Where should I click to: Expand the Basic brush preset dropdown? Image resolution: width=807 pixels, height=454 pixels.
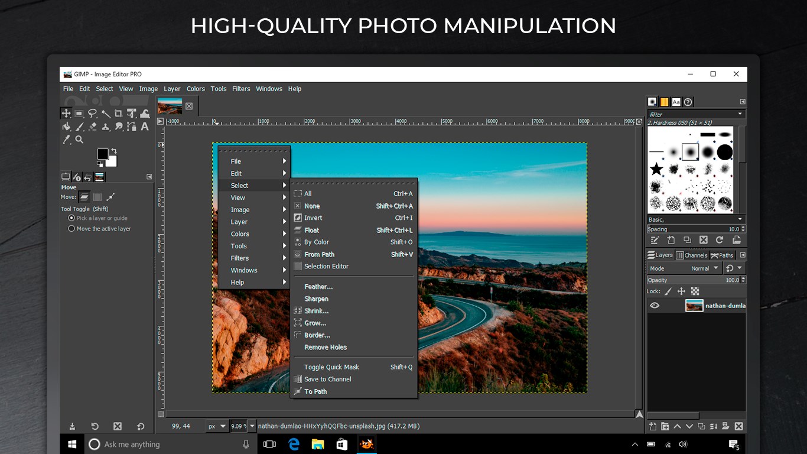point(696,219)
